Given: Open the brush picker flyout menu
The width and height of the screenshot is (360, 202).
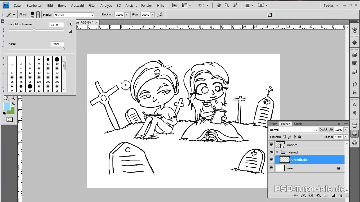Looking at the screenshot, I should click(x=71, y=24).
